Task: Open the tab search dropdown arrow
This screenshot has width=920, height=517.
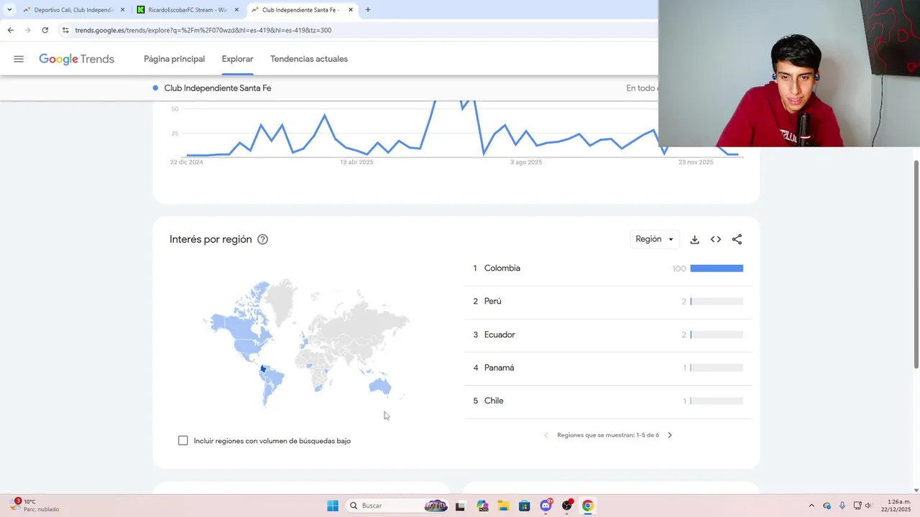Action: tap(9, 10)
